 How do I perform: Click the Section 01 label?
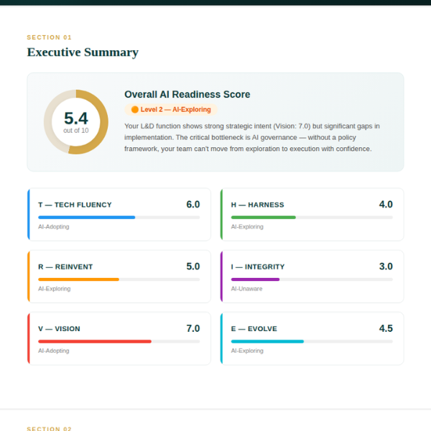tap(50, 37)
